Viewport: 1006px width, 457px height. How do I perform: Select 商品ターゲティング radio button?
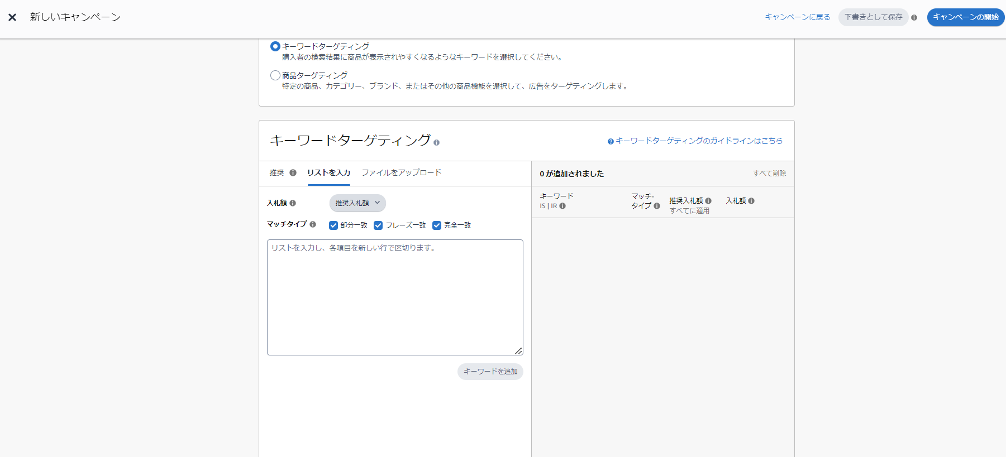click(275, 75)
